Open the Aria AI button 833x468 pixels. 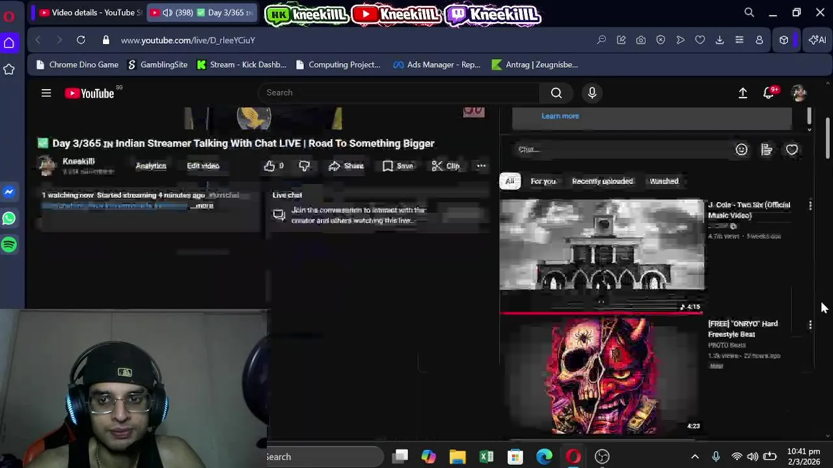817,40
